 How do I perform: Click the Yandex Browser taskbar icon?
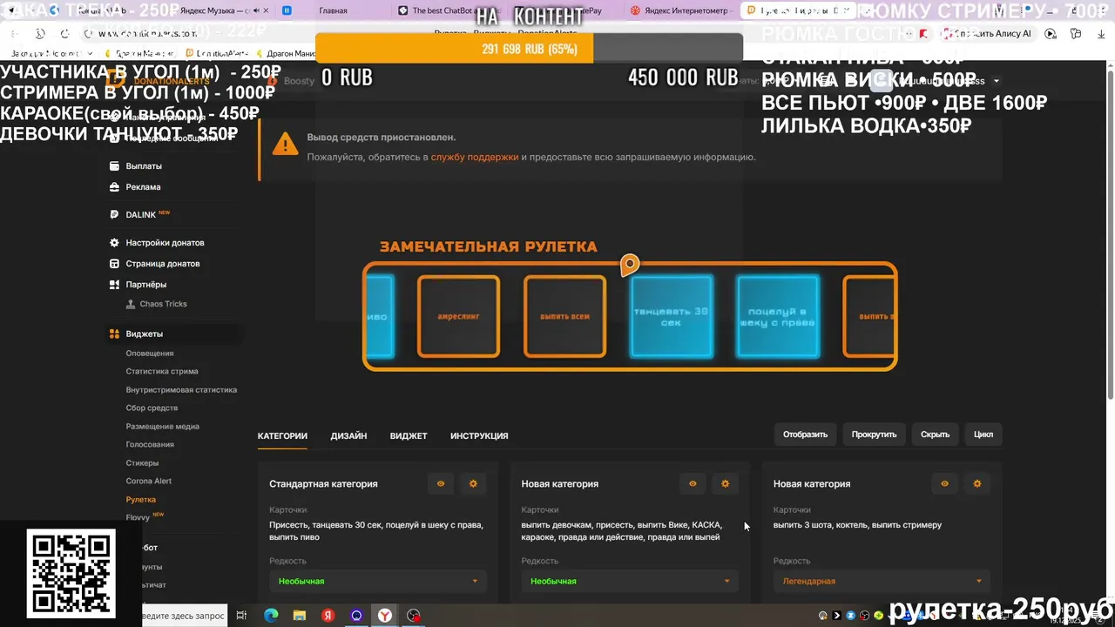point(384,615)
